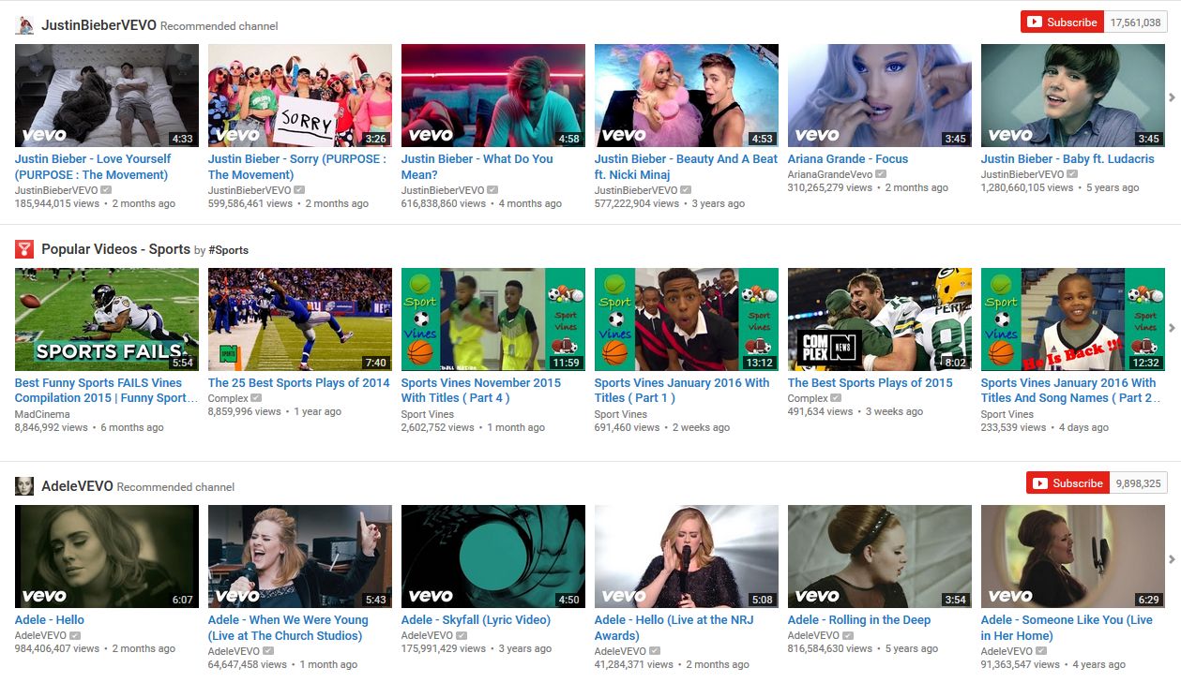1181x683 pixels.
Task: Open 'Sports Vines January 2016 (Part 1)' title
Action: point(682,391)
